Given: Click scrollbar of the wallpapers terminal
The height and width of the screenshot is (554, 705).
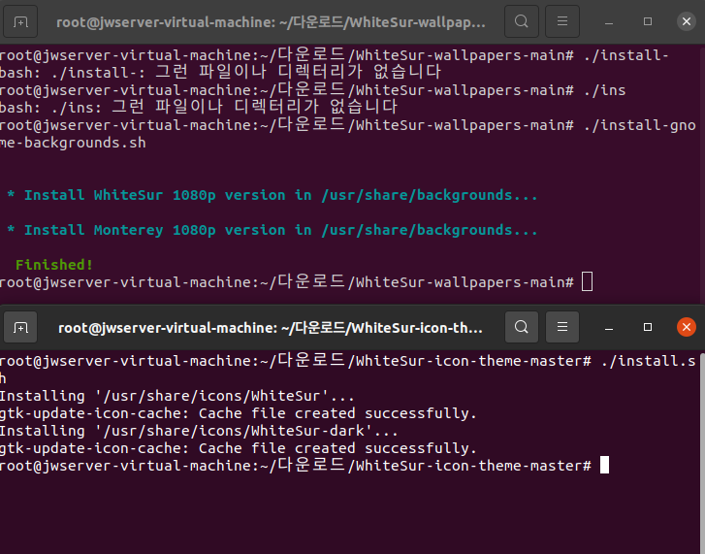Looking at the screenshot, I should (701, 174).
